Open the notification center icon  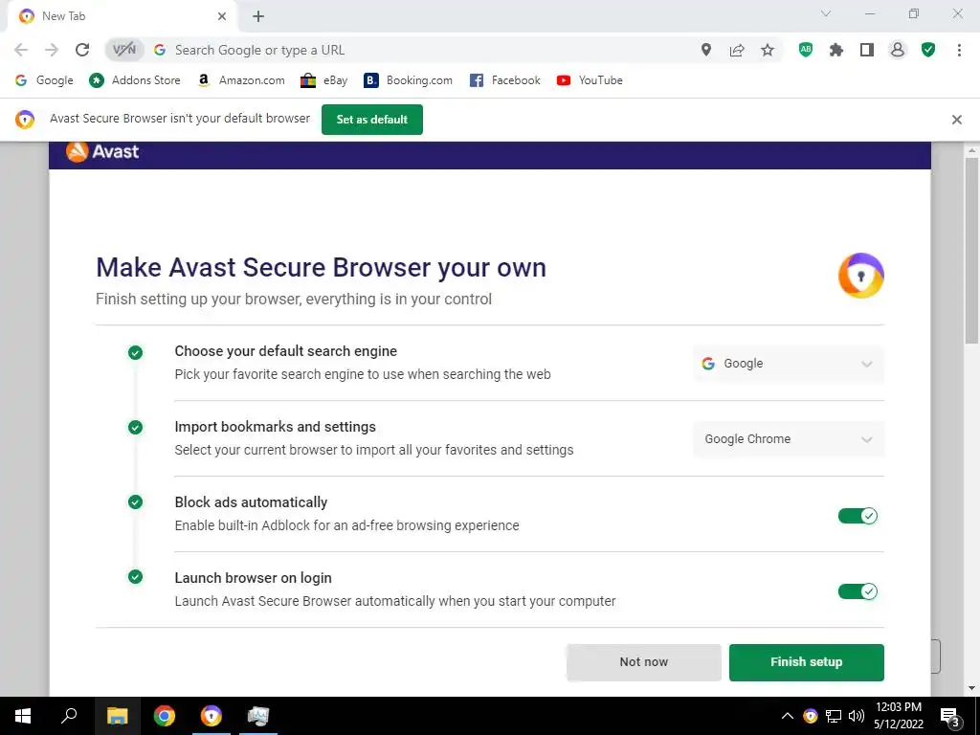click(x=950, y=717)
